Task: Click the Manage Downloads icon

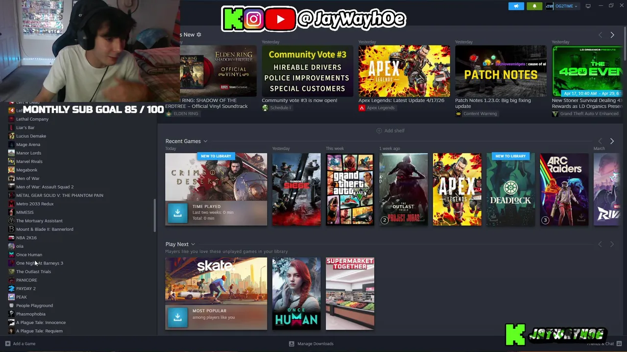Action: pyautogui.click(x=291, y=344)
